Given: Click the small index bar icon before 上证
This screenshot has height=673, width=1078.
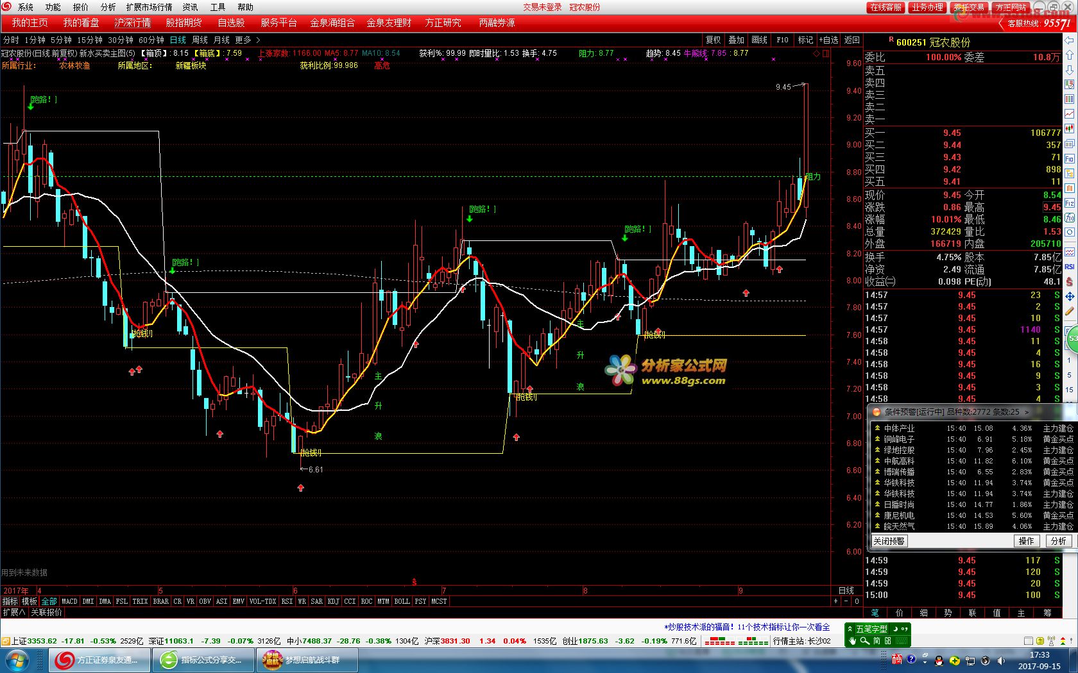Looking at the screenshot, I should point(6,640).
